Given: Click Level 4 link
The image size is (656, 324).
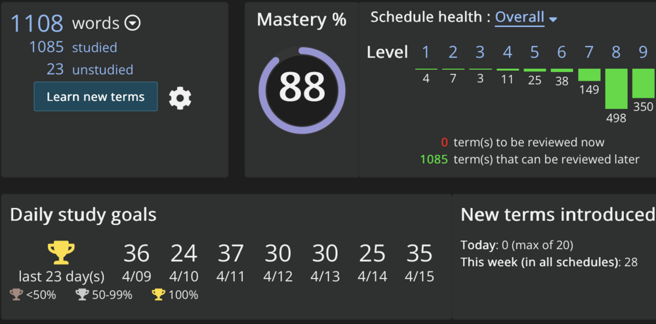Looking at the screenshot, I should [507, 52].
